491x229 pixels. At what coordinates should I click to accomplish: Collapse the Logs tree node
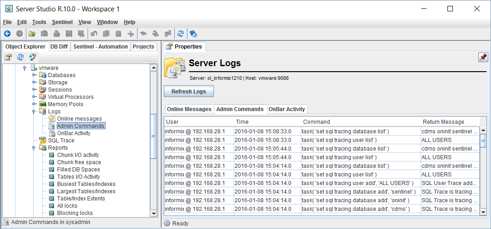(x=34, y=112)
